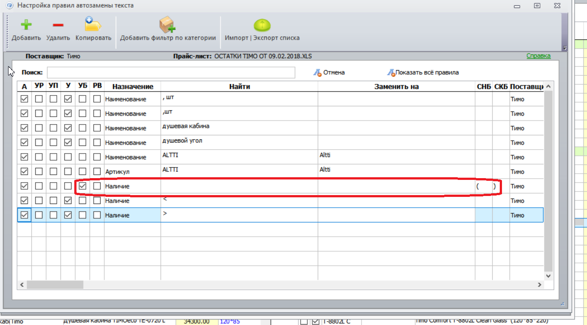The image size is (587, 325).
Task: Toggle the checked checkbox beside T-8802L C in background window
Action: pos(315,321)
